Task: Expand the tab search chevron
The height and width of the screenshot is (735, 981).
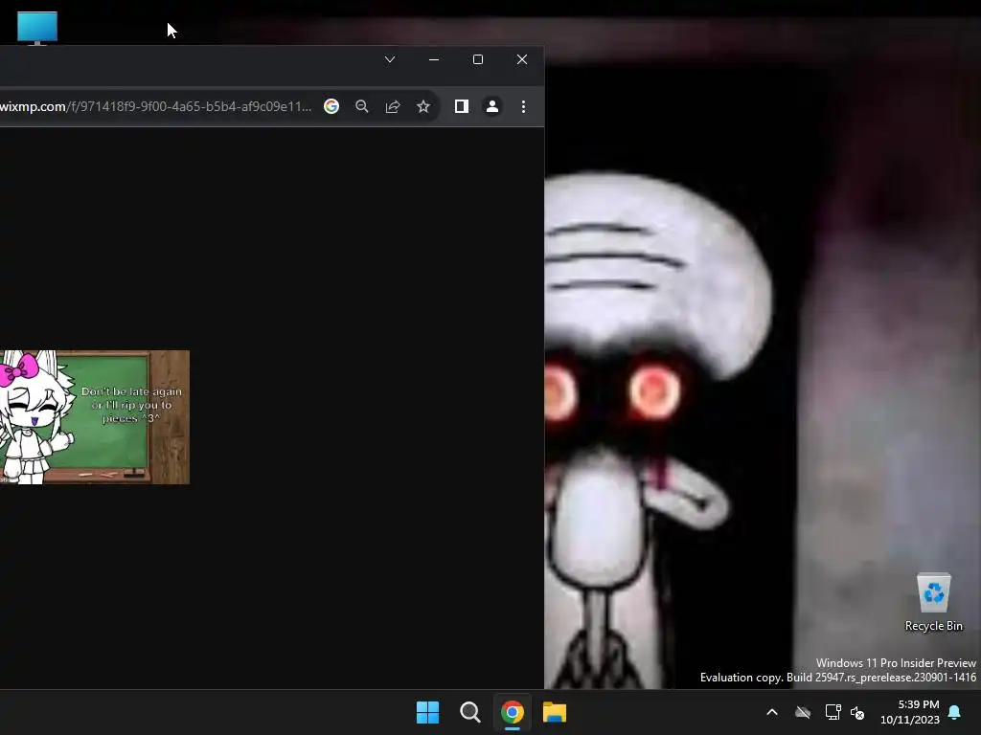Action: click(390, 59)
